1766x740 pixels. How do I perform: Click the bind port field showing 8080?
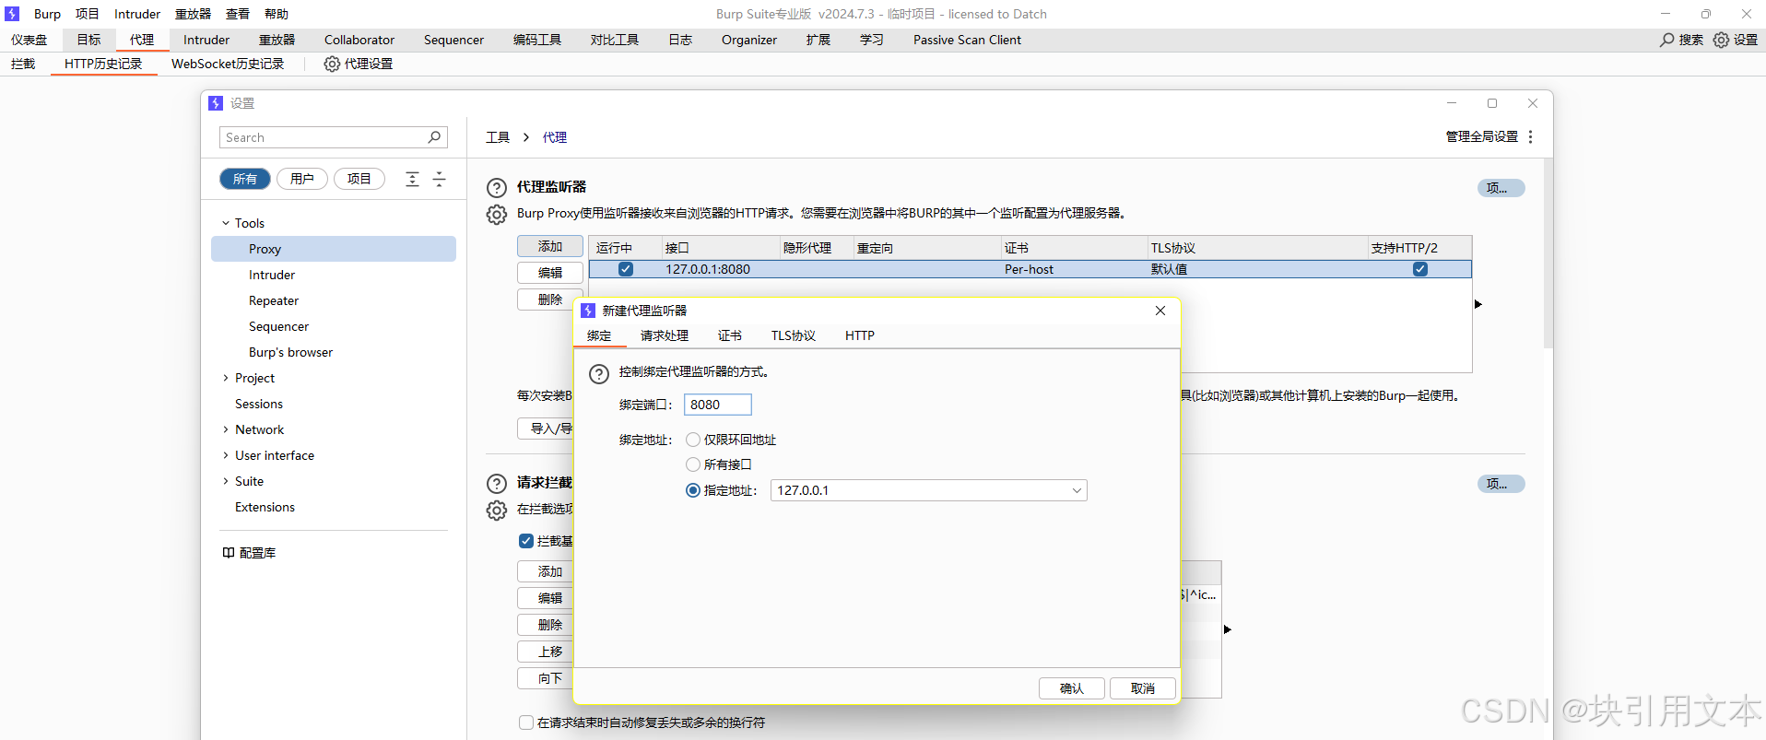[x=718, y=405]
